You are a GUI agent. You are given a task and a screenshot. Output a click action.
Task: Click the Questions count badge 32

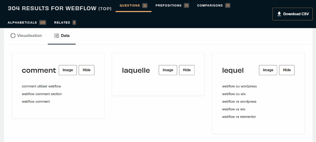(x=145, y=6)
